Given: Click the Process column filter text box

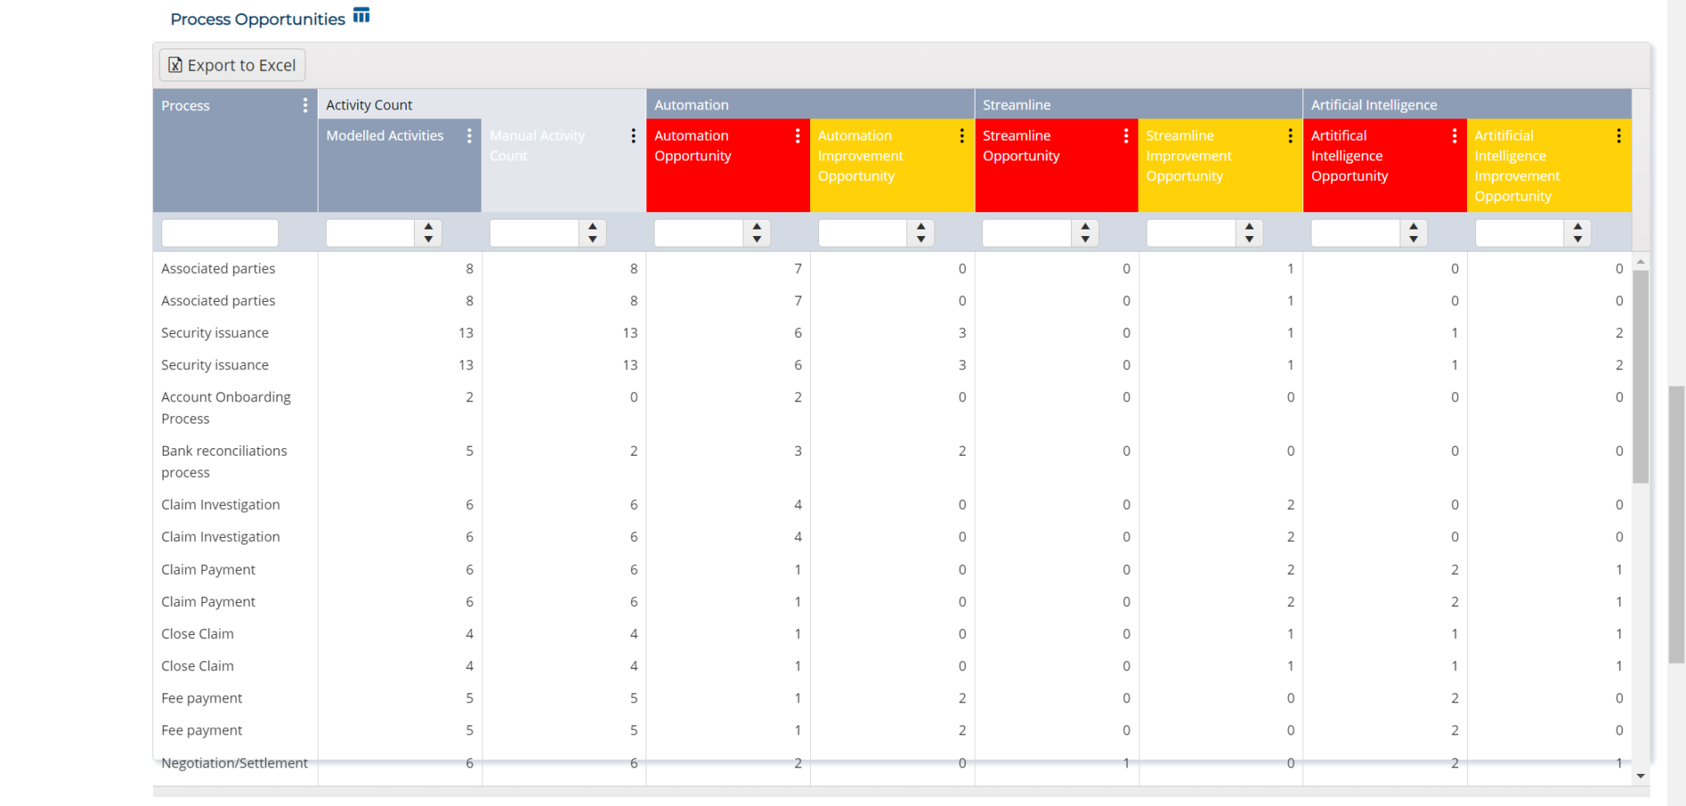Looking at the screenshot, I should (219, 233).
